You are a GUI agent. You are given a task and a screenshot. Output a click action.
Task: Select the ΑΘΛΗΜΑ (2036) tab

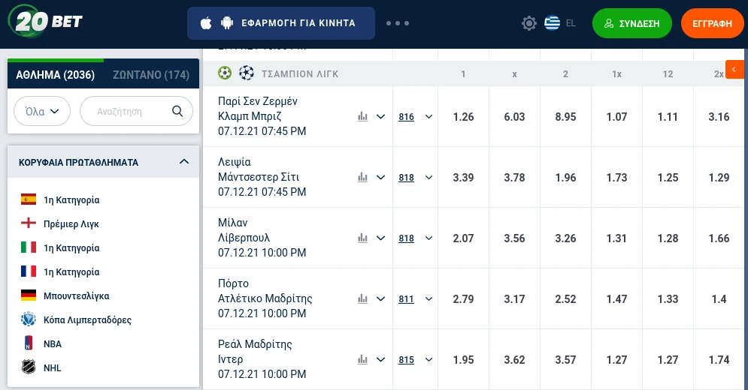pyautogui.click(x=56, y=74)
